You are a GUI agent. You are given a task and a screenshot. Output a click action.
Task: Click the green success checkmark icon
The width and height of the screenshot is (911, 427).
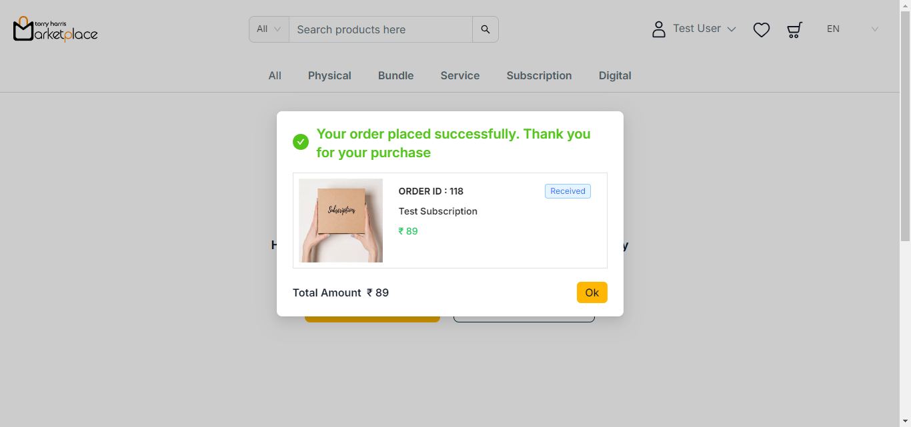coord(301,142)
